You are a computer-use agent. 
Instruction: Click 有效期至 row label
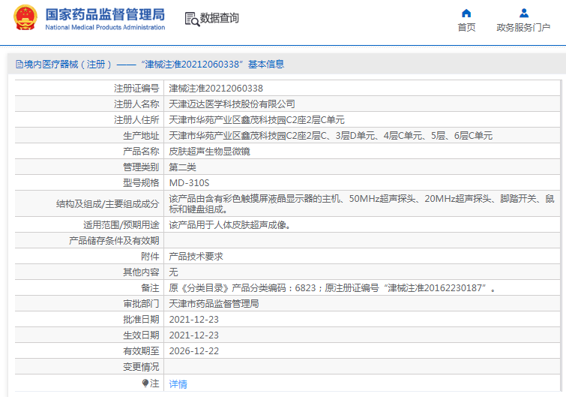[141, 351]
